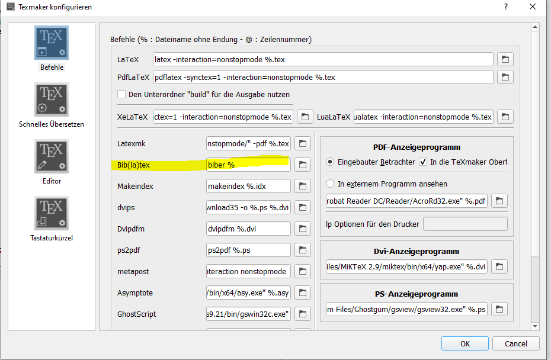Browse for the Dvi-Anzeigeprogramm executable
551x360 pixels.
[x=499, y=267]
